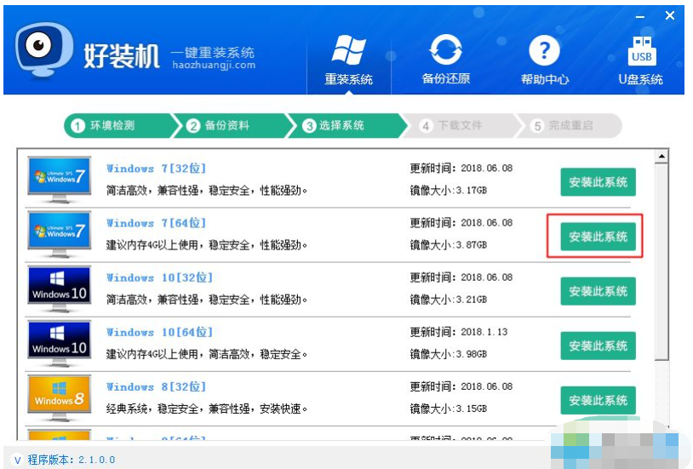Image resolution: width=693 pixels, height=469 pixels.
Task: Click the 镜像大小:3.21GB text
Action: pyautogui.click(x=448, y=300)
